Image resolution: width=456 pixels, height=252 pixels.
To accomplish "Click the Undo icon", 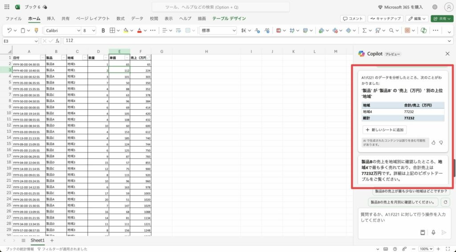I will (9, 31).
